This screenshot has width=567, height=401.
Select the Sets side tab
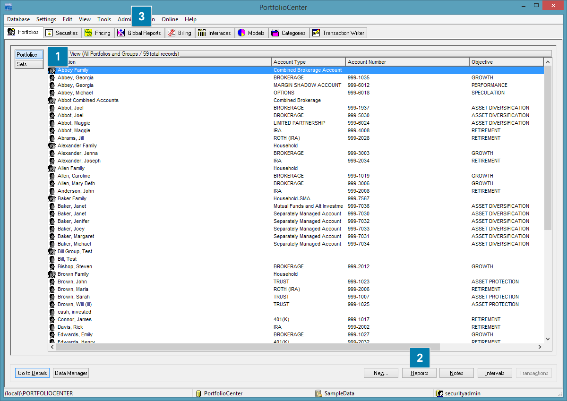(x=29, y=64)
